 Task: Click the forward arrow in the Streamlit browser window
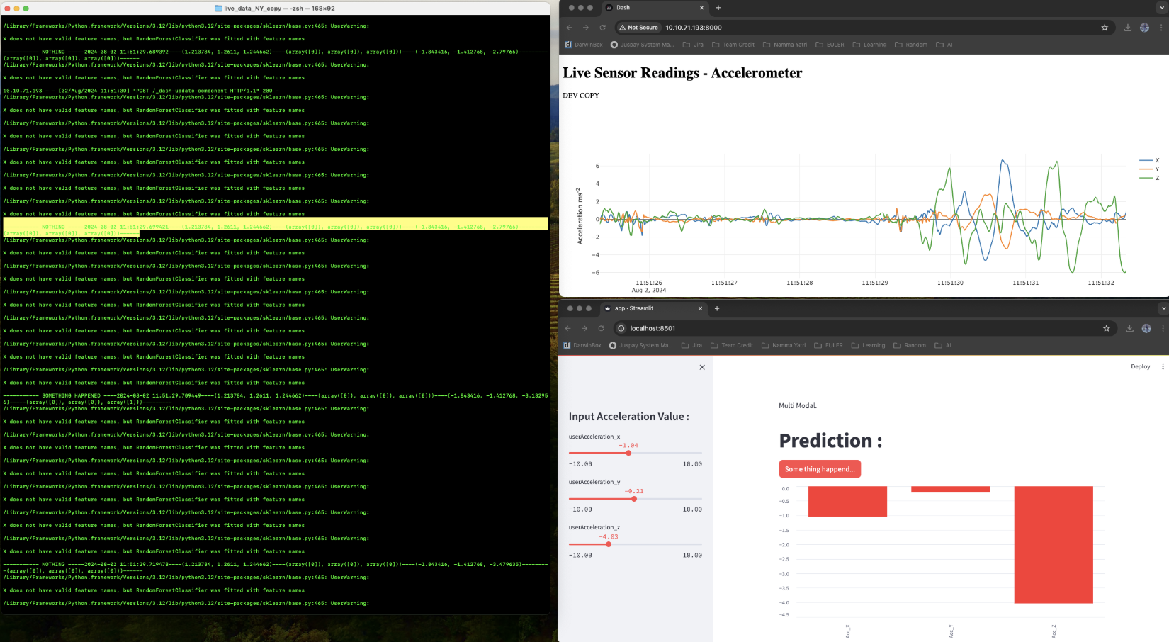coord(584,328)
